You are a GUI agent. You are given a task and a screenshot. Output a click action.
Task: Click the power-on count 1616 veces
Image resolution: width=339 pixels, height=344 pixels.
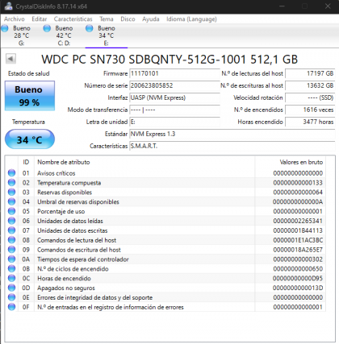[x=310, y=110]
